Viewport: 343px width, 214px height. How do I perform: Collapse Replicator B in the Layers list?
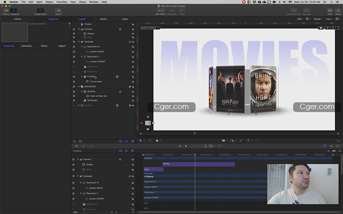point(82,47)
